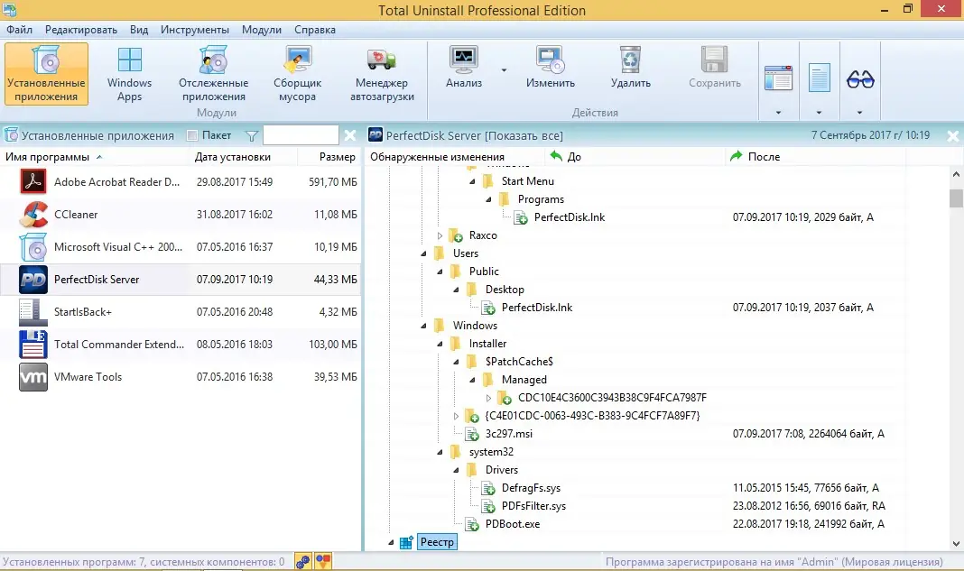Select Microsoft Visual C++ program icon
964x571 pixels.
point(33,247)
